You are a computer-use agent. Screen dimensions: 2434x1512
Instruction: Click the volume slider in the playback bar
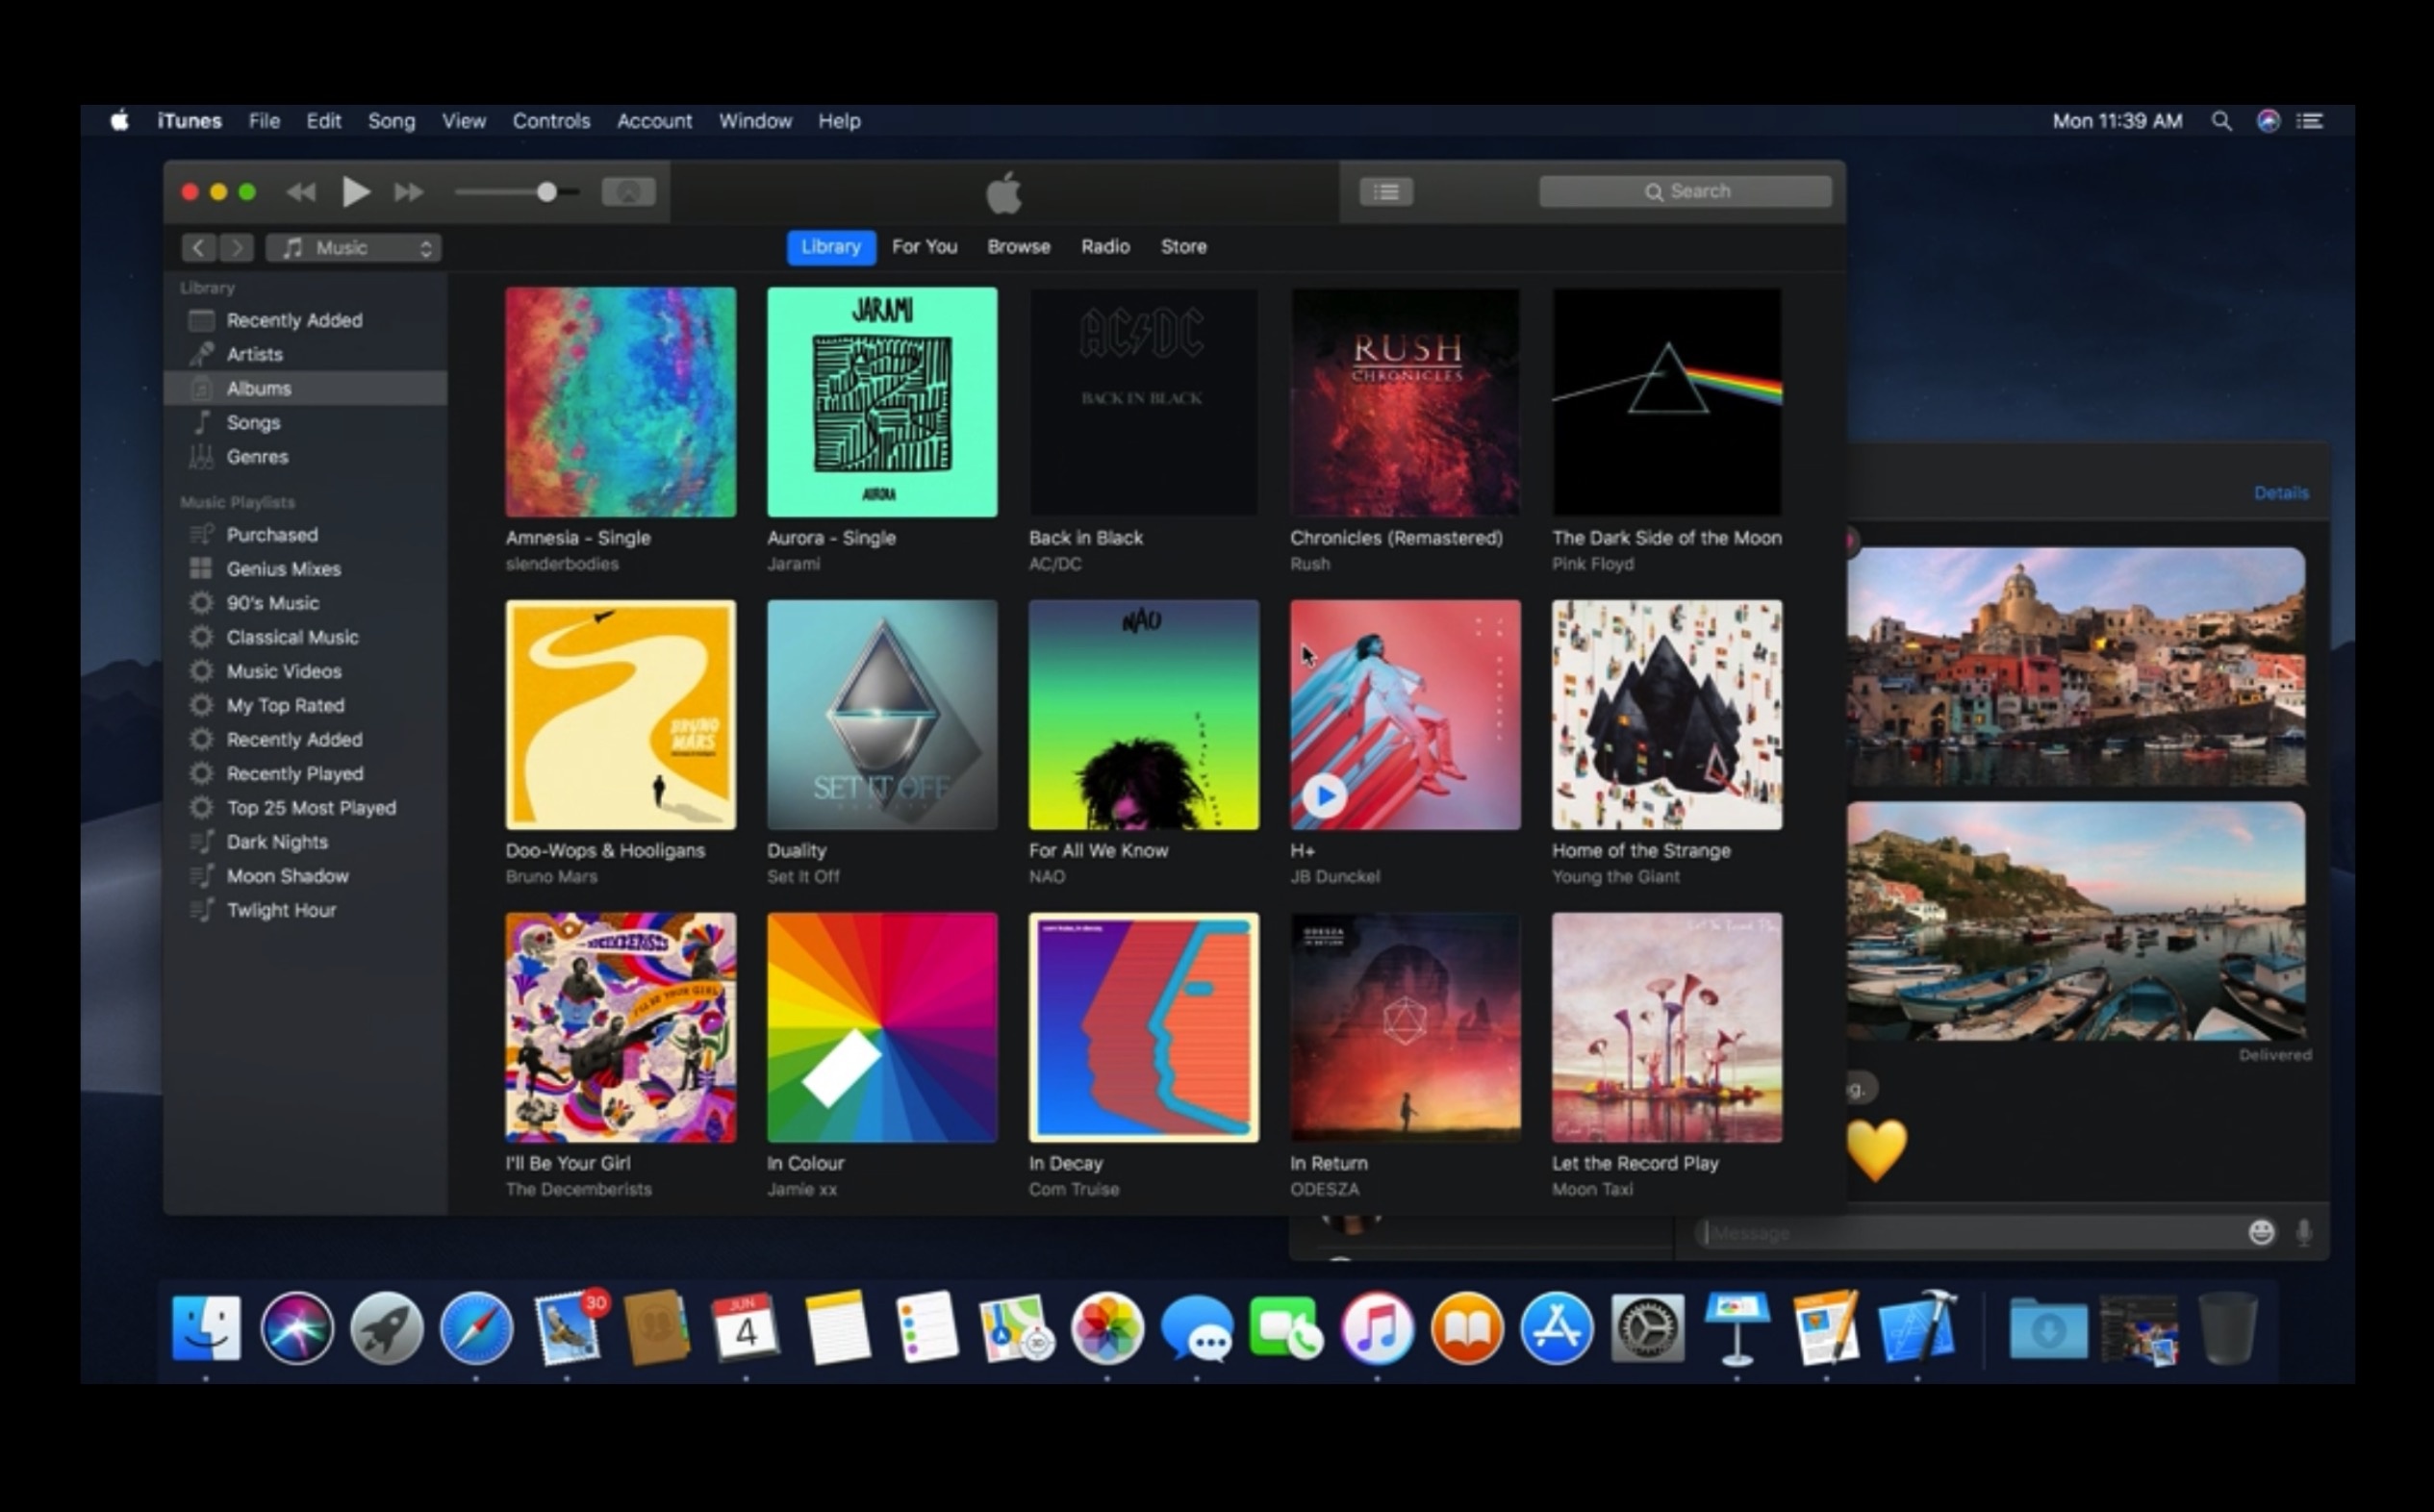point(548,191)
